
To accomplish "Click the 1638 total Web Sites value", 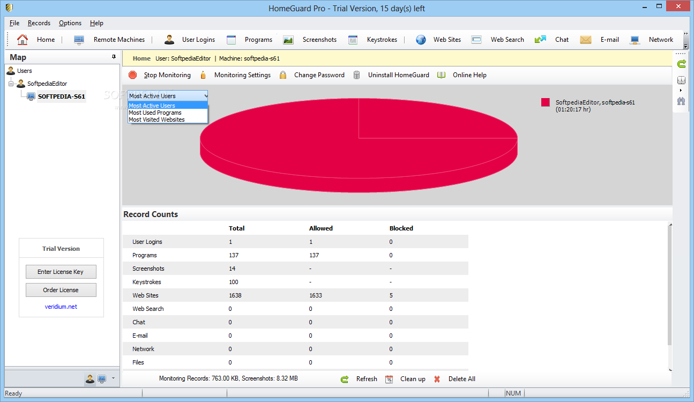I will point(235,295).
